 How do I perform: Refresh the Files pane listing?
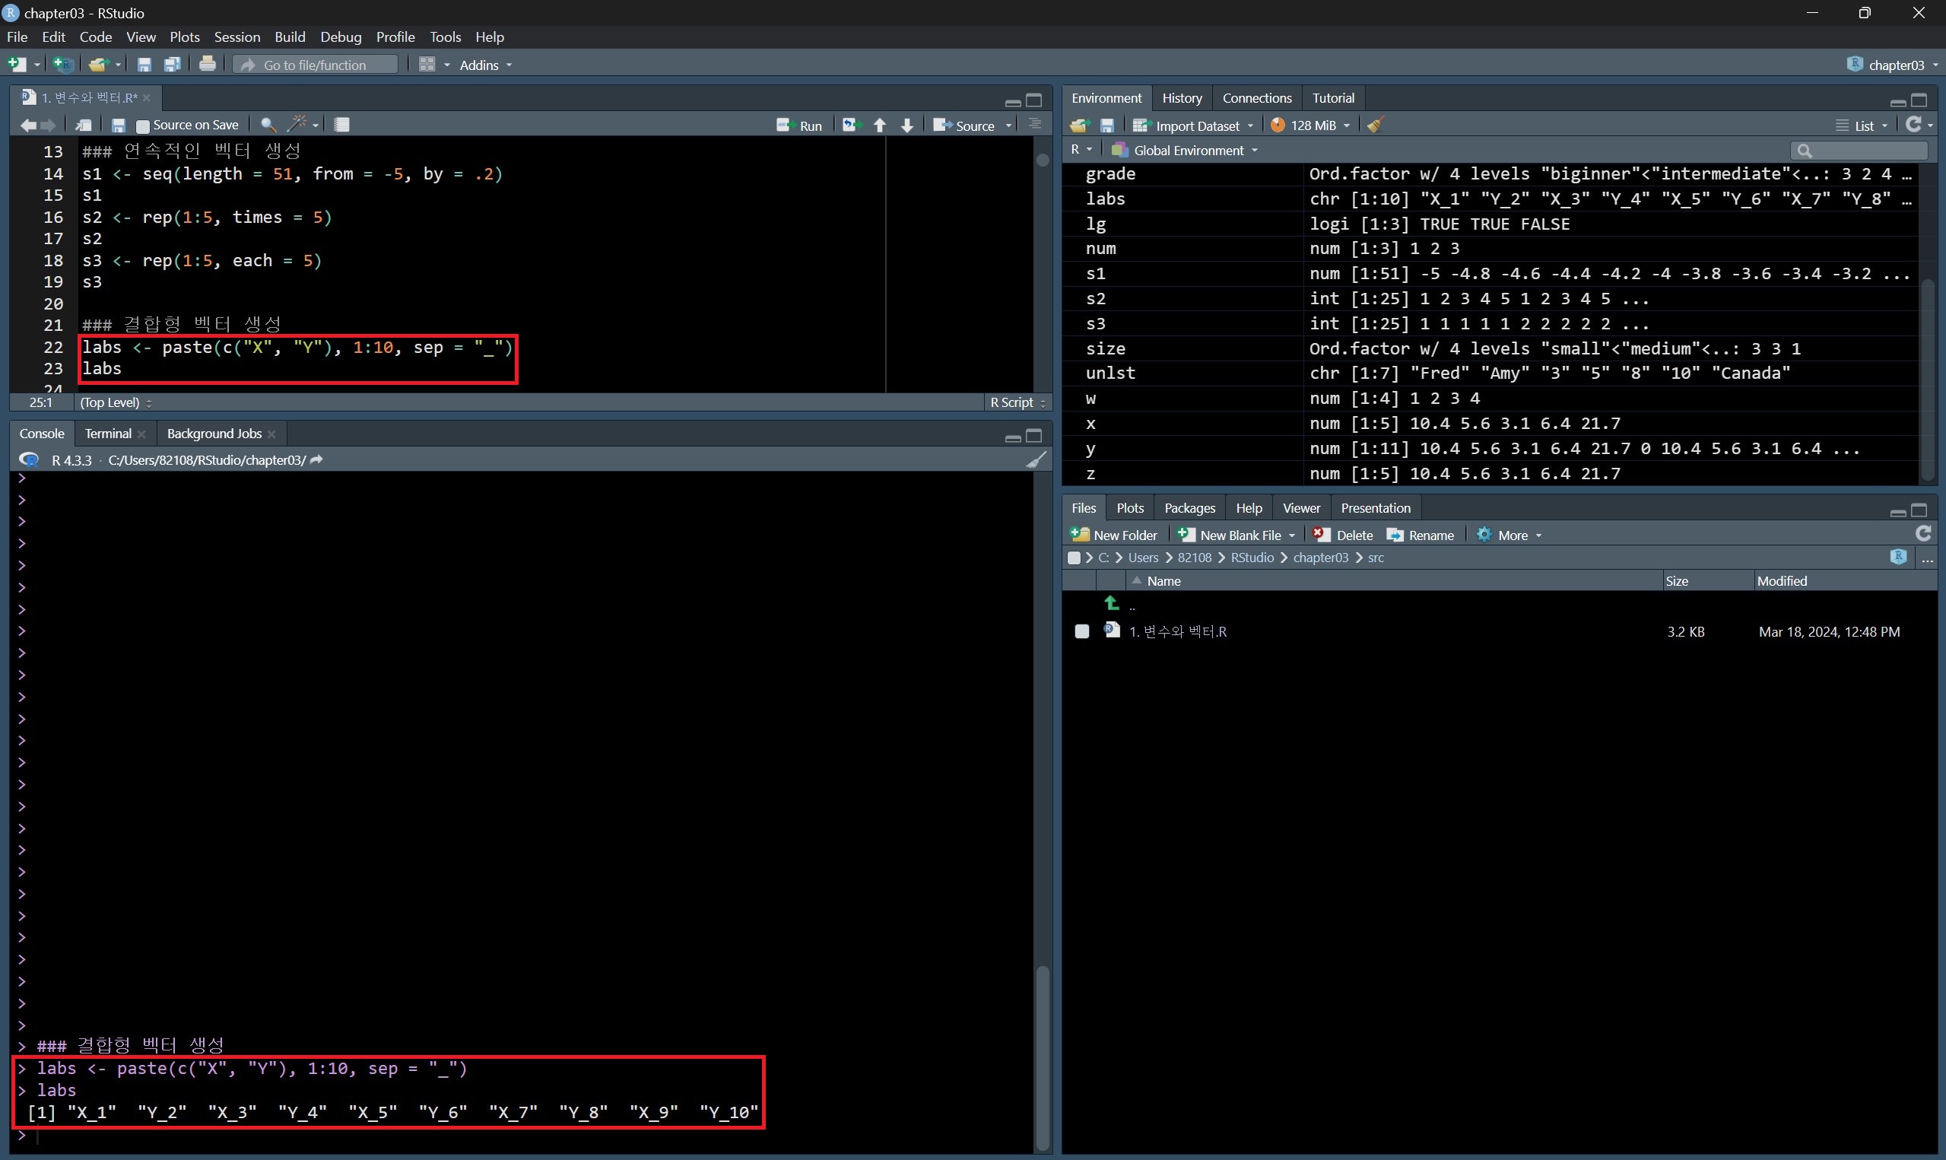tap(1923, 534)
